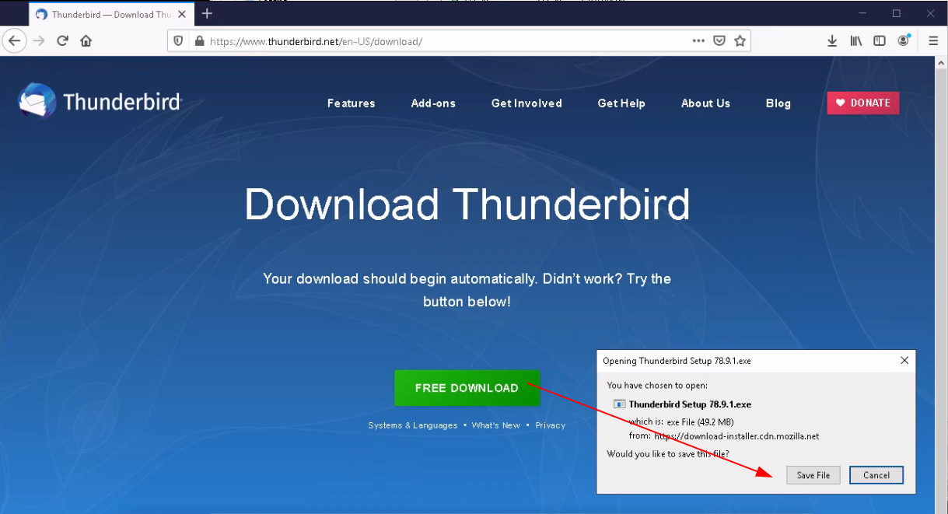Open the Firefox hamburger menu
This screenshot has width=948, height=514.
tap(933, 41)
